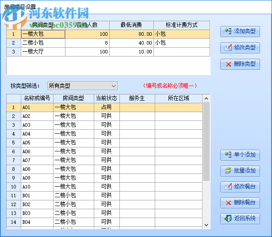Click the 可供 status cell of B01
The height and width of the screenshot is (237, 272).
pyautogui.click(x=107, y=196)
